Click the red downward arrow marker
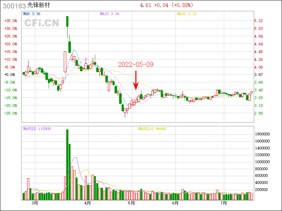This screenshot has height=211, width=282. (x=136, y=80)
